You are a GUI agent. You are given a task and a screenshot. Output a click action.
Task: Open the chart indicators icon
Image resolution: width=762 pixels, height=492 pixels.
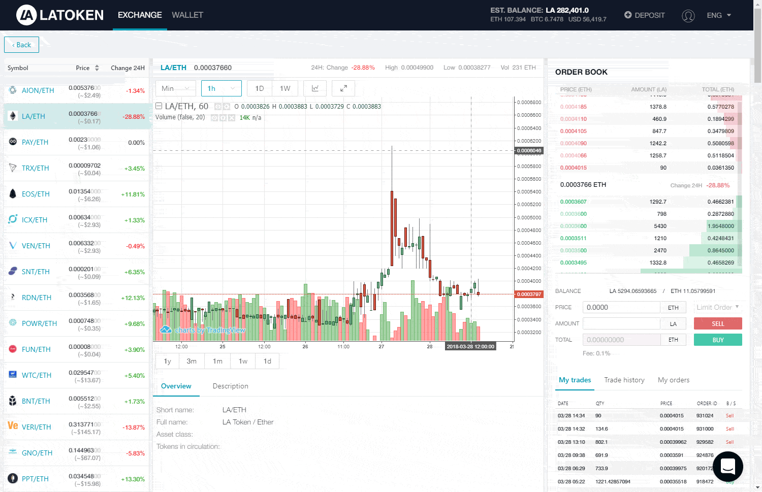point(315,88)
